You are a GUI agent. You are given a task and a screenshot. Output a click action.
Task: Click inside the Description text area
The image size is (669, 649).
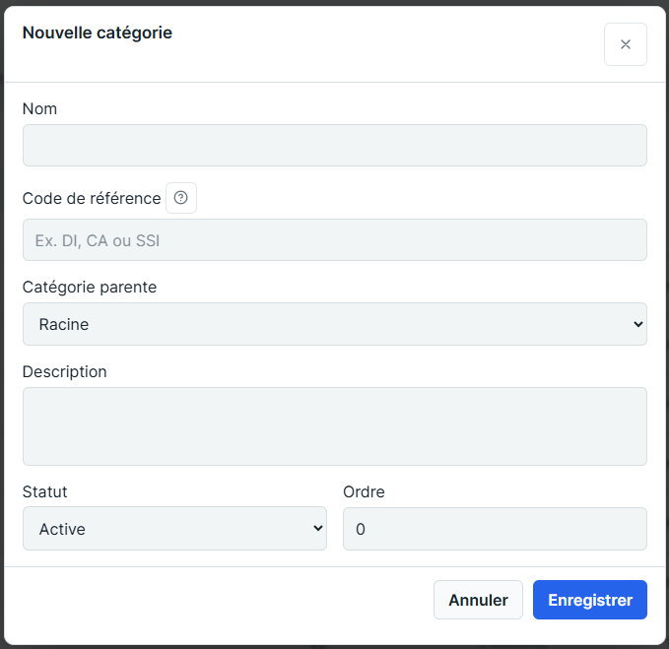[x=335, y=426]
